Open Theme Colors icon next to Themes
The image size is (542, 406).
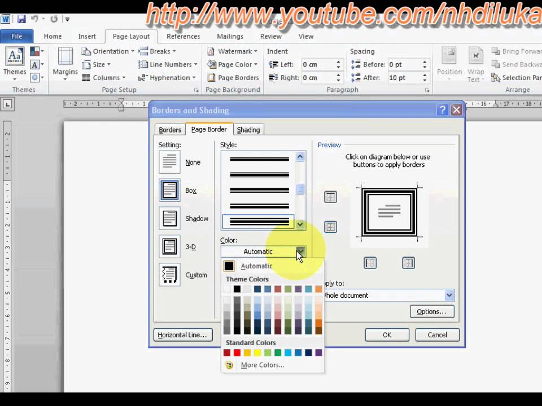click(x=37, y=51)
